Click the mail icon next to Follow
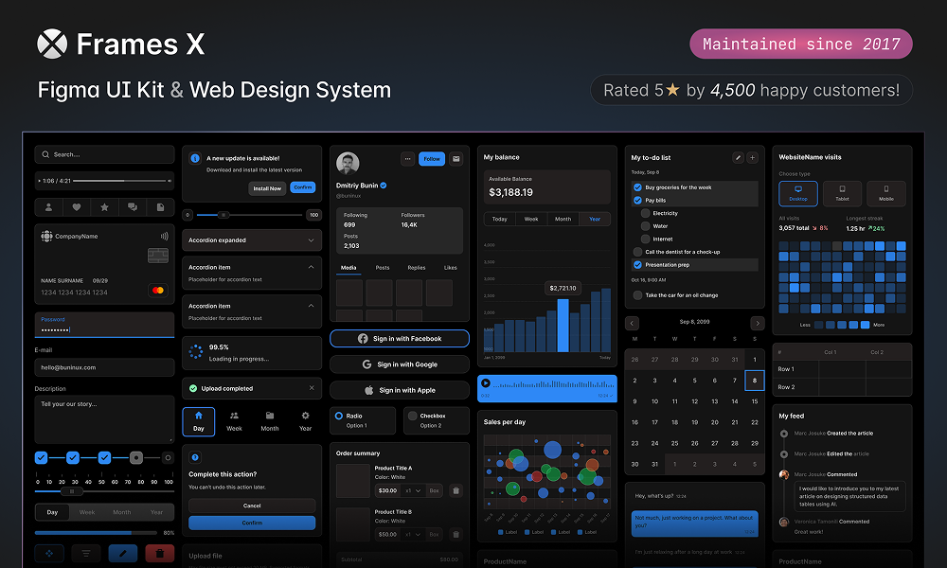Viewport: 947px width, 568px height. point(456,159)
